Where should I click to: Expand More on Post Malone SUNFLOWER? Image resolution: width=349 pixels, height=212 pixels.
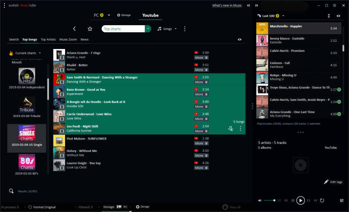pyautogui.click(x=201, y=143)
